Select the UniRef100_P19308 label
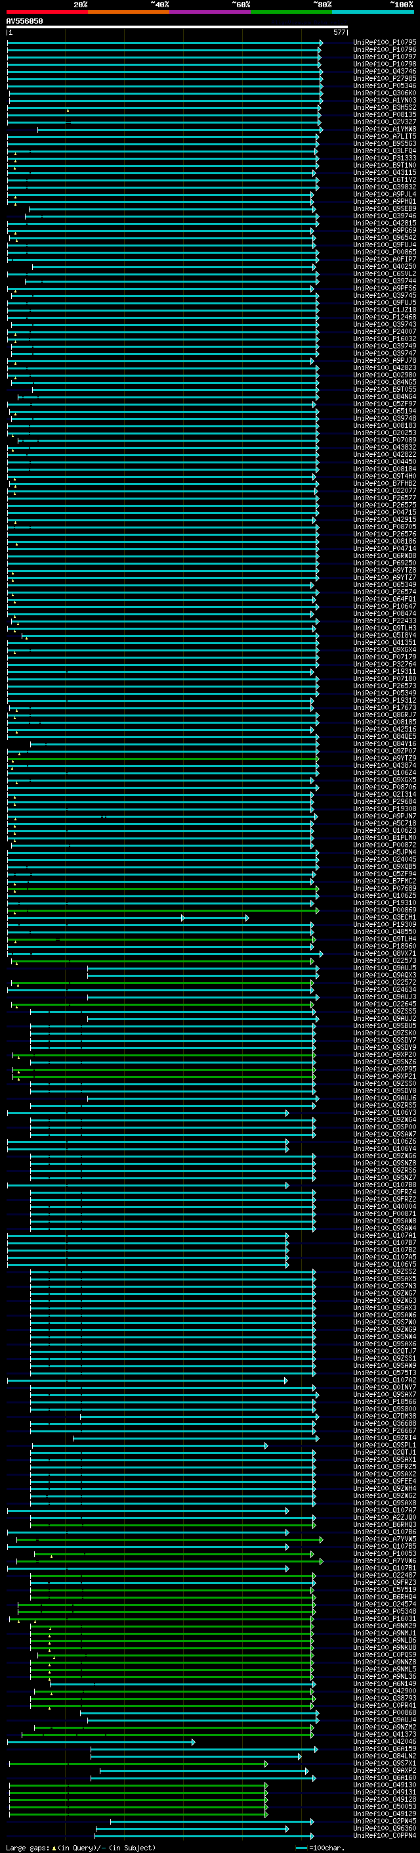420x1853 pixels. (385, 809)
